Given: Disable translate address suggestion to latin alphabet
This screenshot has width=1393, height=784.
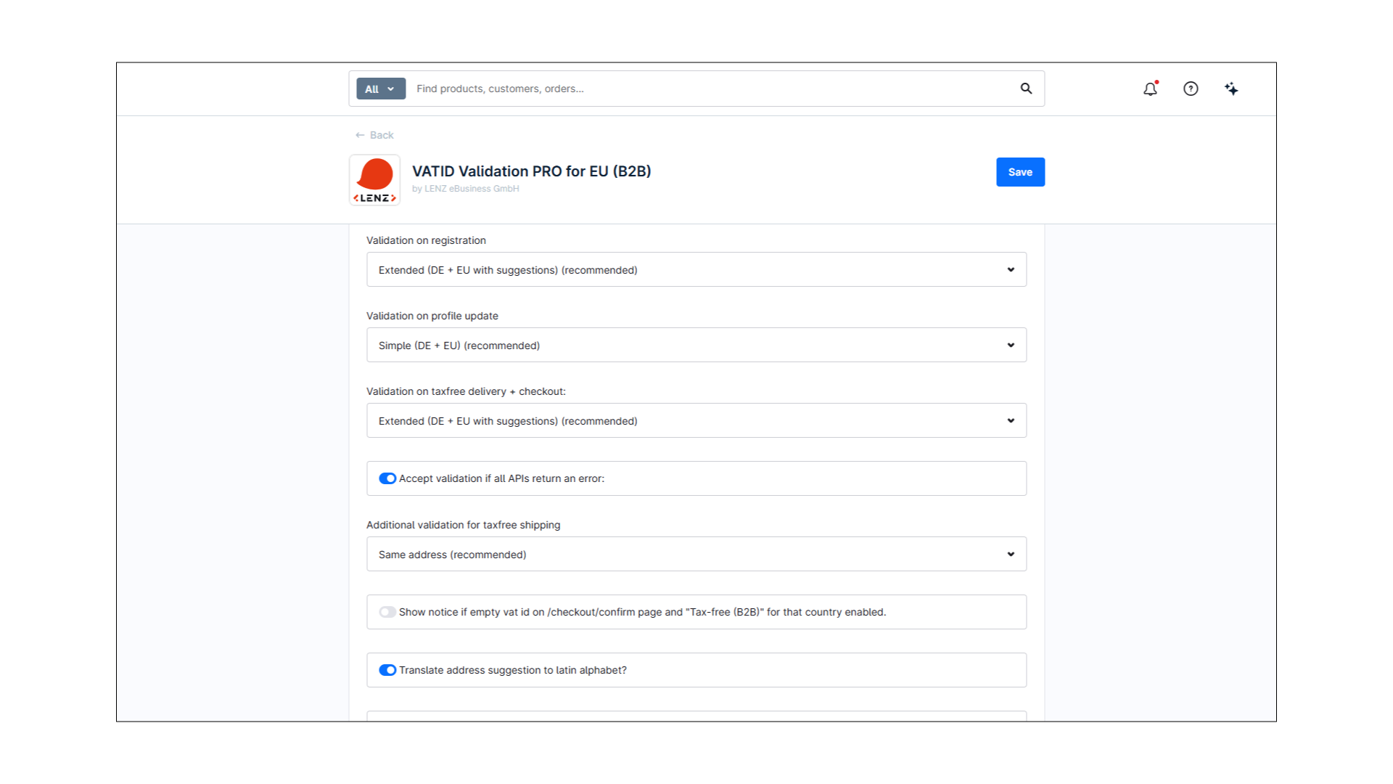Looking at the screenshot, I should click(387, 670).
